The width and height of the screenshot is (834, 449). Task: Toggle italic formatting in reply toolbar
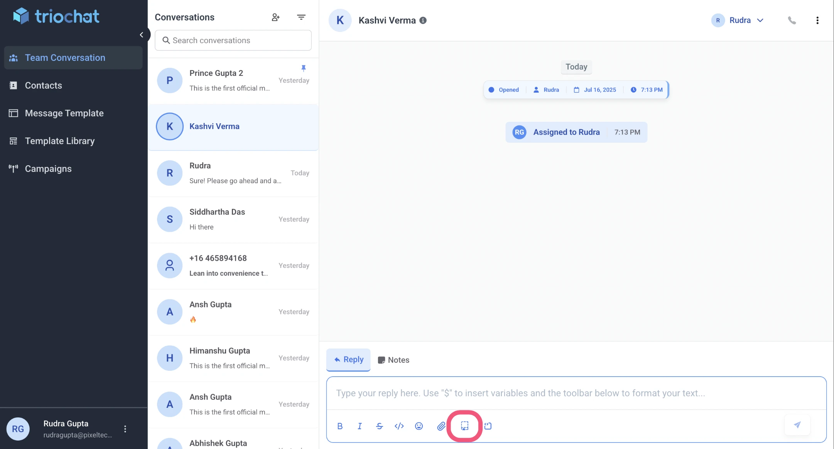click(x=360, y=426)
